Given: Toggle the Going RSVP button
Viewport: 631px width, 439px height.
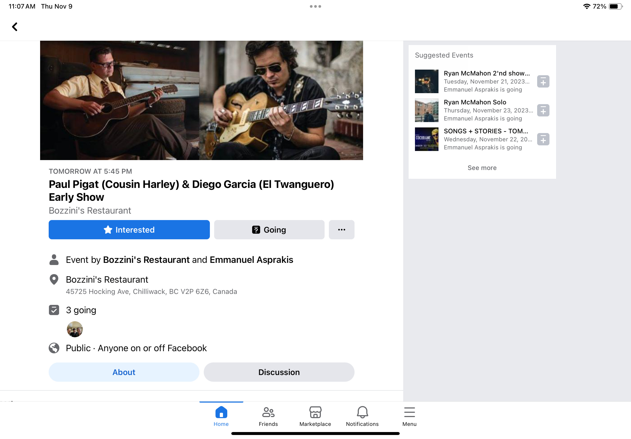Looking at the screenshot, I should coord(269,230).
